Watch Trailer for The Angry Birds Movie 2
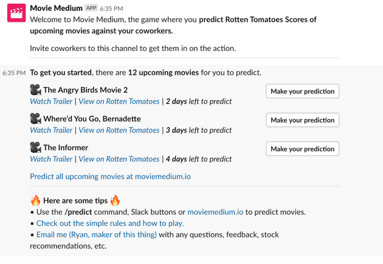 51,101
